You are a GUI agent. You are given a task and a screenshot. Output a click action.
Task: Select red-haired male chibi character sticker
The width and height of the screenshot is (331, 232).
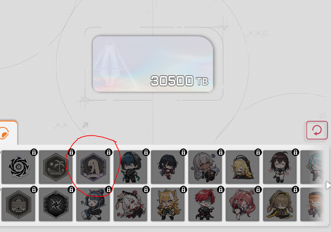click(x=205, y=204)
